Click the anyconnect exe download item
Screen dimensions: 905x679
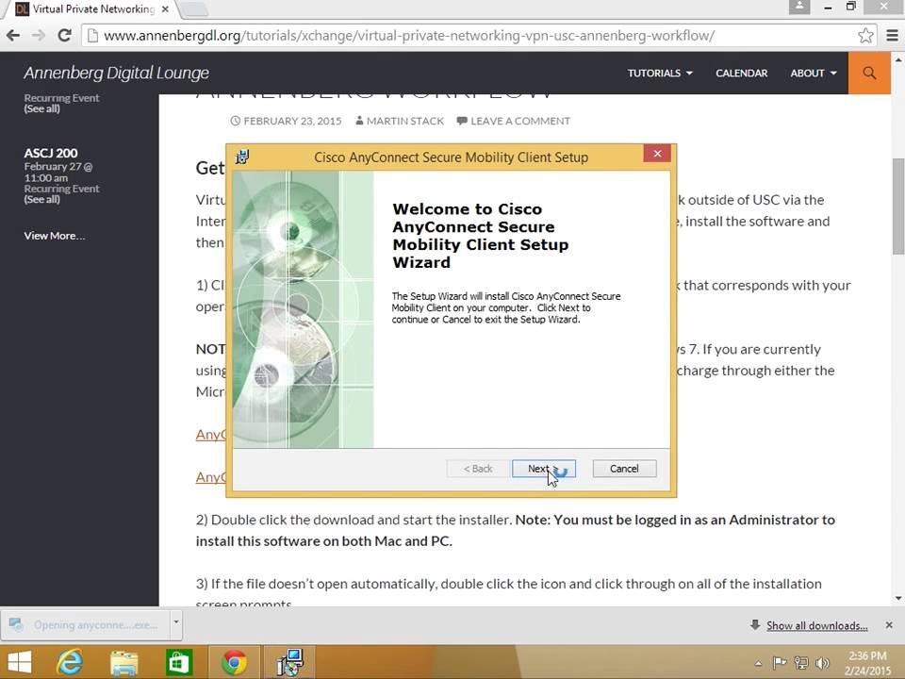tap(86, 624)
